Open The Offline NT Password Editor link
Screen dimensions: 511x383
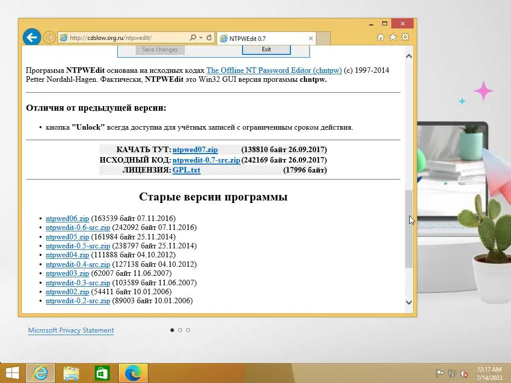pos(274,70)
